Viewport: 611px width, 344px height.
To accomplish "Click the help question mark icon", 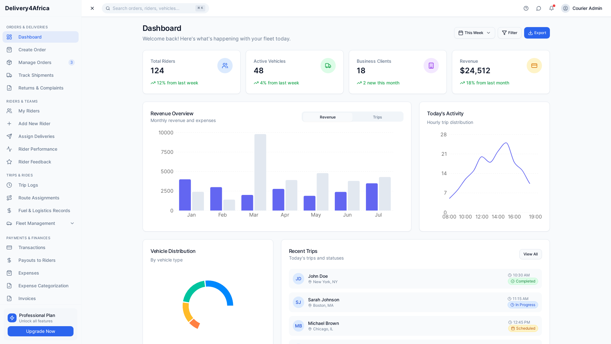I will [526, 8].
